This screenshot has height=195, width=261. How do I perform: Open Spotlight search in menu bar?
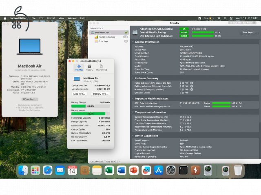(225, 18)
